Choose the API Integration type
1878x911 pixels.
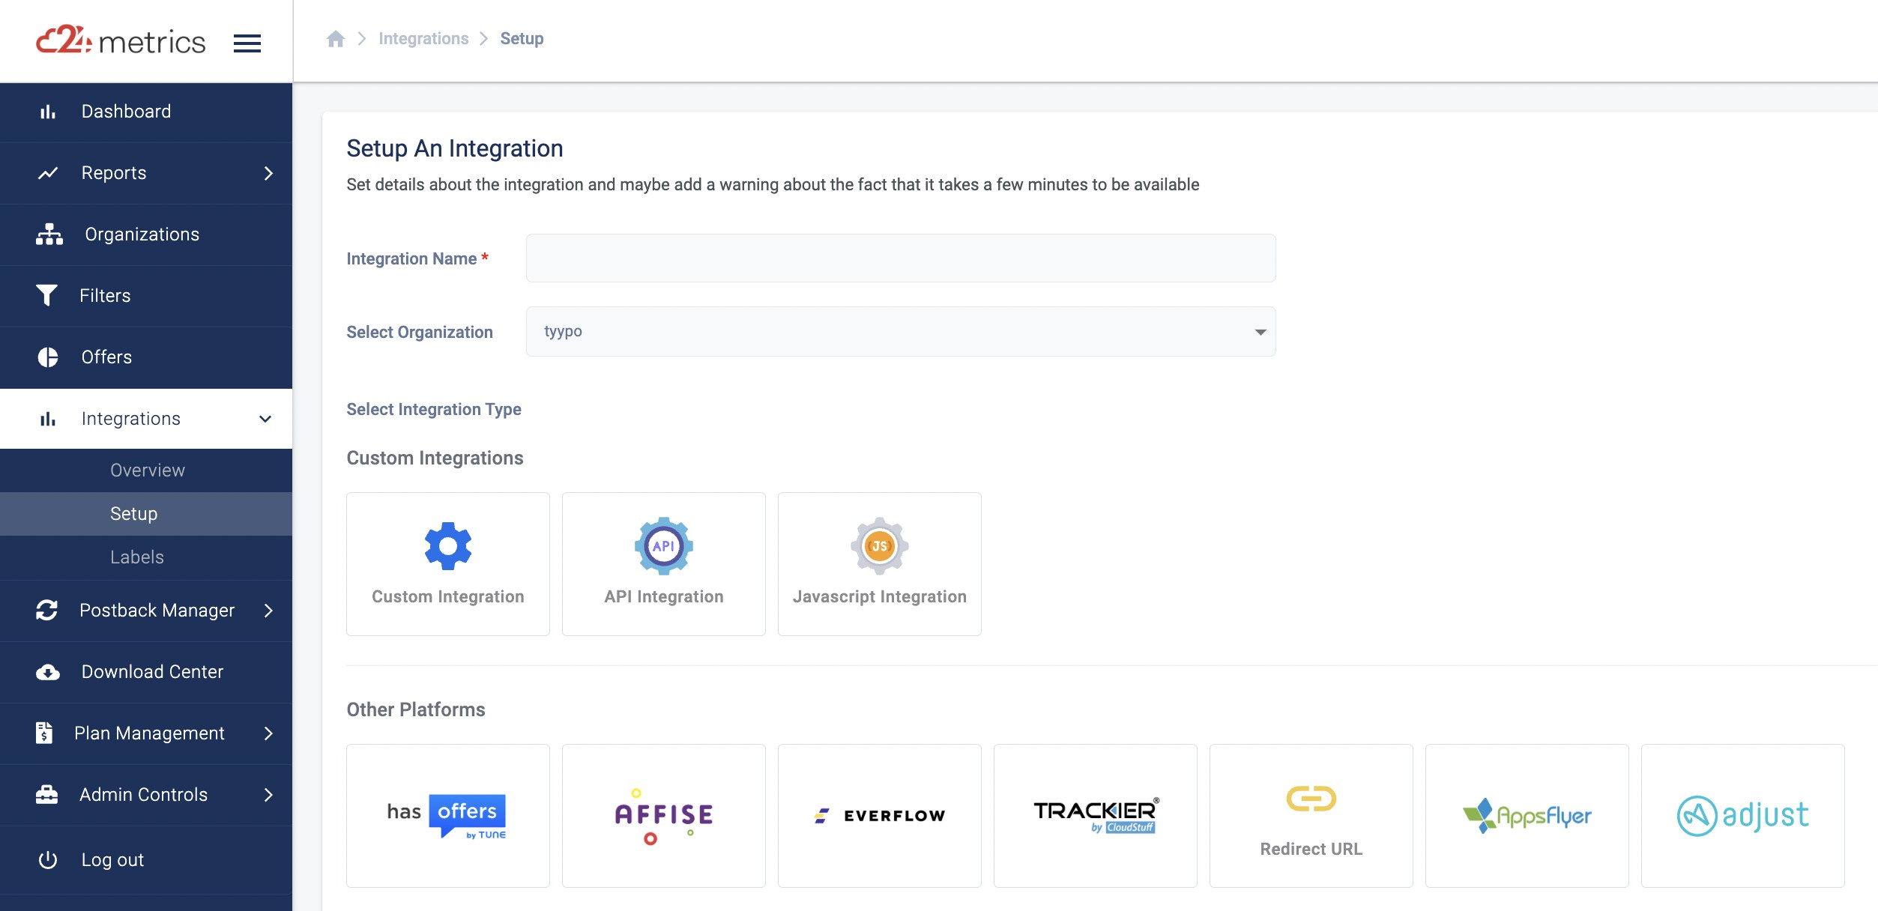[x=663, y=563]
